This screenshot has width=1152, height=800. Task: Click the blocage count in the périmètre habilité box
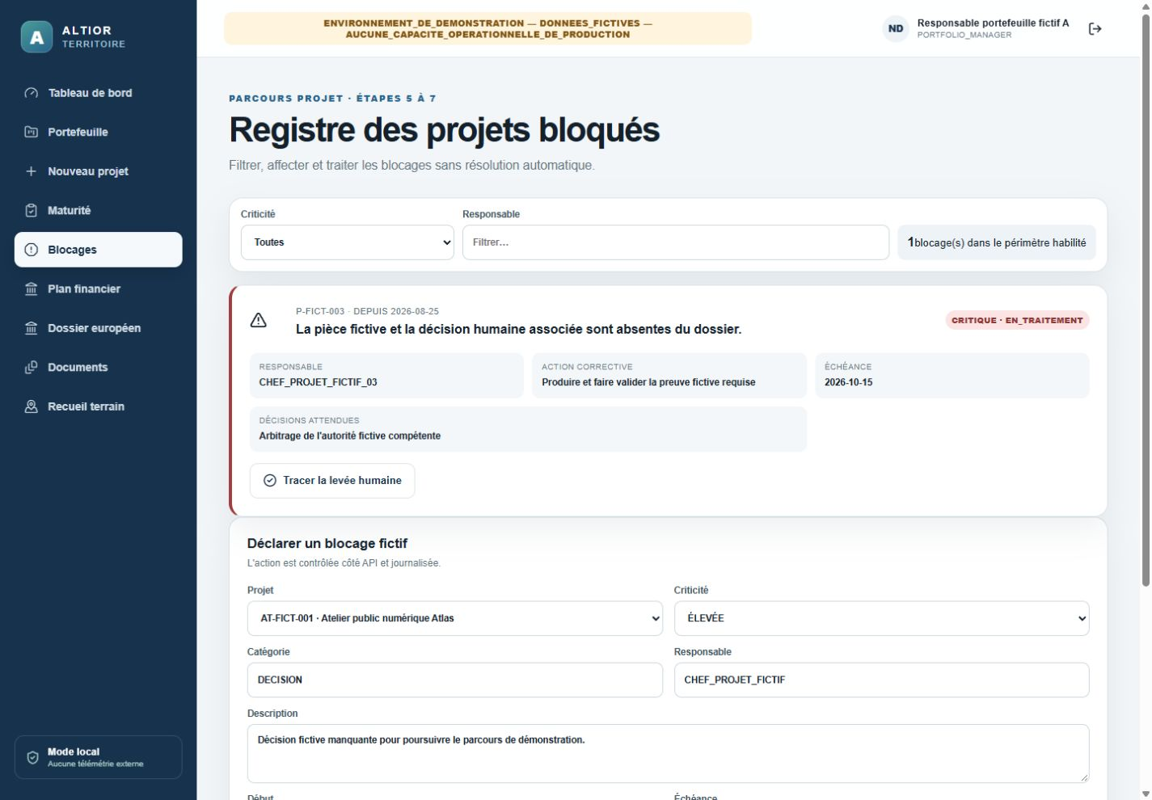pyautogui.click(x=997, y=242)
